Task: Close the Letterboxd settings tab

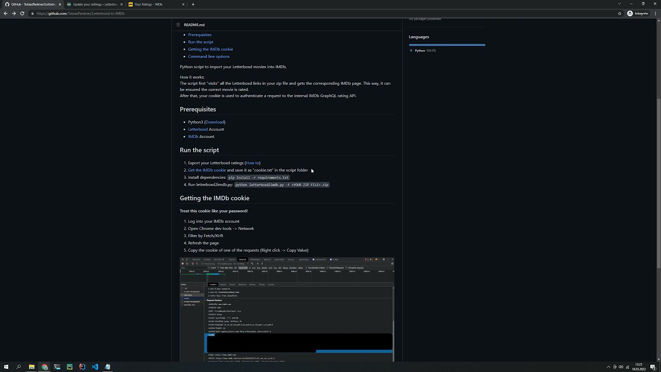Action: point(121,4)
